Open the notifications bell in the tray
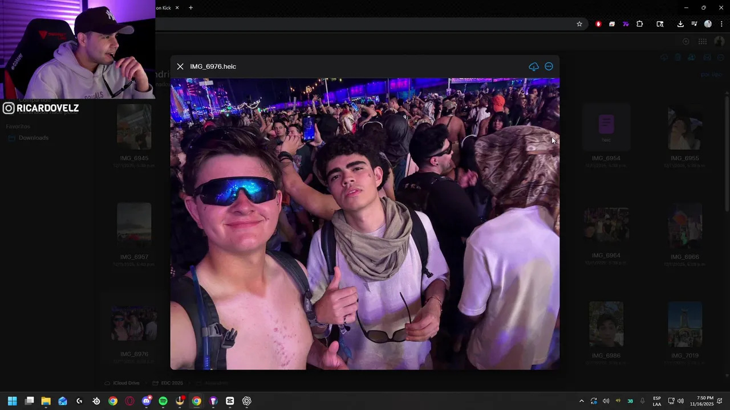This screenshot has height=410, width=730. [720, 401]
